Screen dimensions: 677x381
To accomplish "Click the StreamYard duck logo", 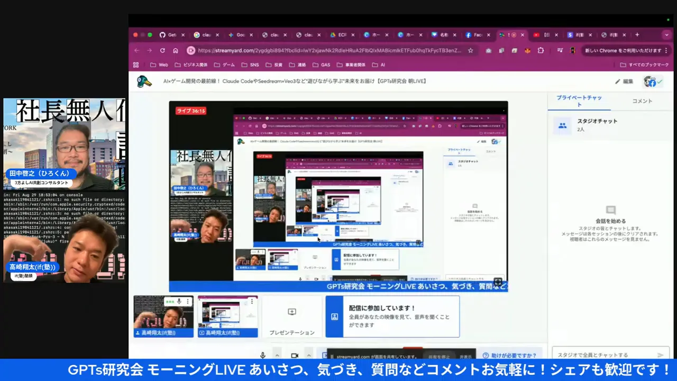I will pos(144,81).
